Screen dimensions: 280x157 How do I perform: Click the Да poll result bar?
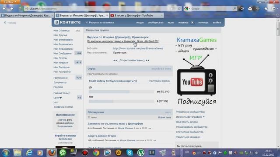[x=122, y=92]
